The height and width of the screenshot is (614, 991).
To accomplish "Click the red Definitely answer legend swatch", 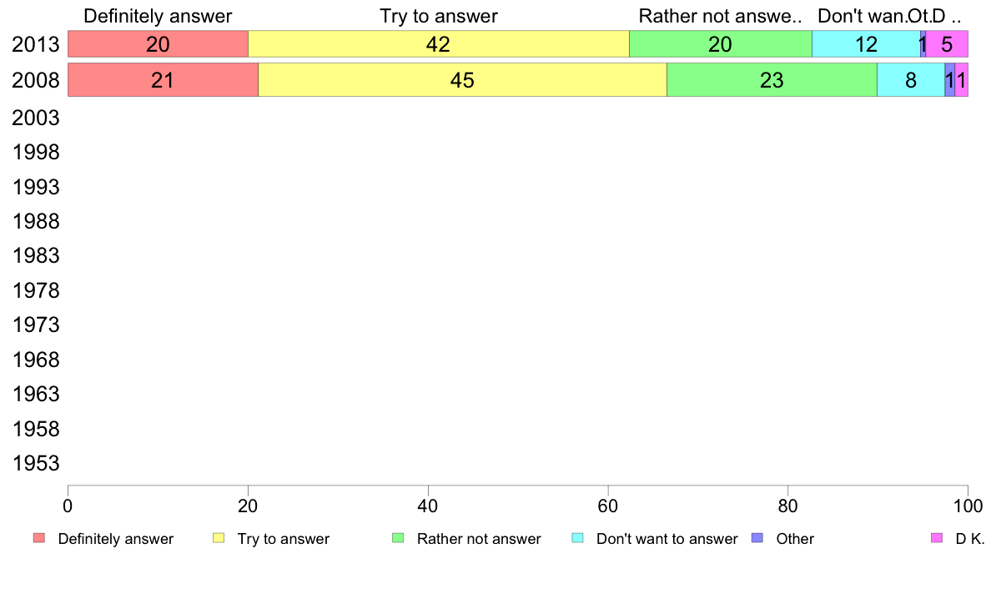I will pos(39,538).
